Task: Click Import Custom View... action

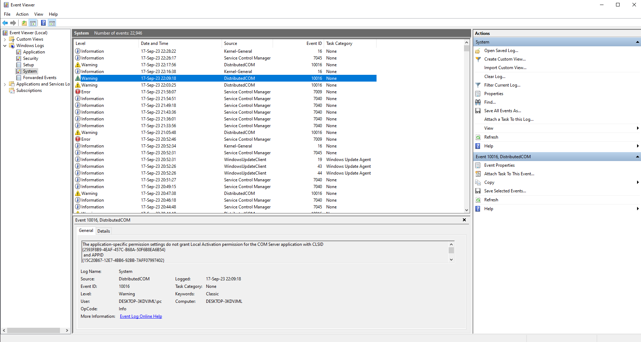Action: point(505,68)
